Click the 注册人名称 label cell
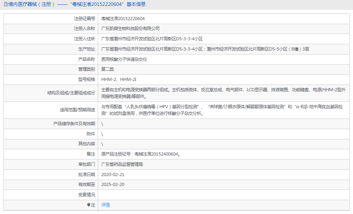Screen dimensions: 353x214 pos(84,28)
